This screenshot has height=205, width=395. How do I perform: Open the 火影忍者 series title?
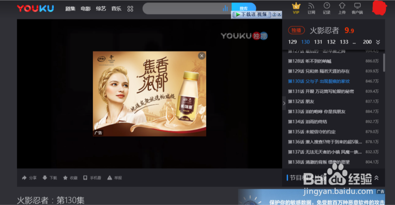click(x=324, y=30)
